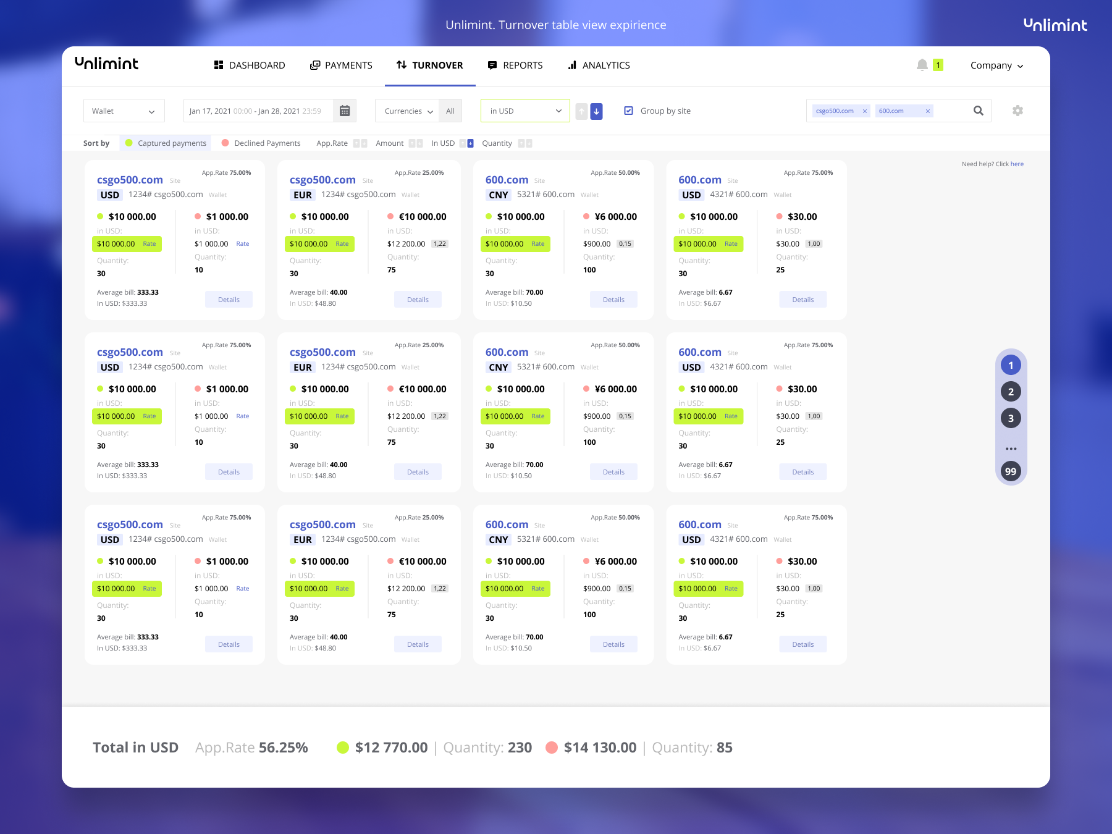Open the Currencies dropdown

pyautogui.click(x=407, y=111)
